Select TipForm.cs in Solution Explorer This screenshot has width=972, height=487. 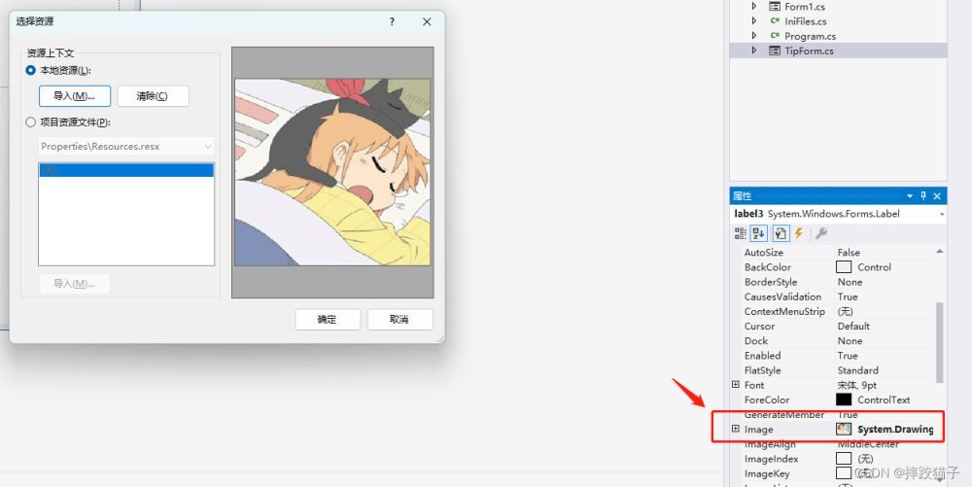point(809,51)
